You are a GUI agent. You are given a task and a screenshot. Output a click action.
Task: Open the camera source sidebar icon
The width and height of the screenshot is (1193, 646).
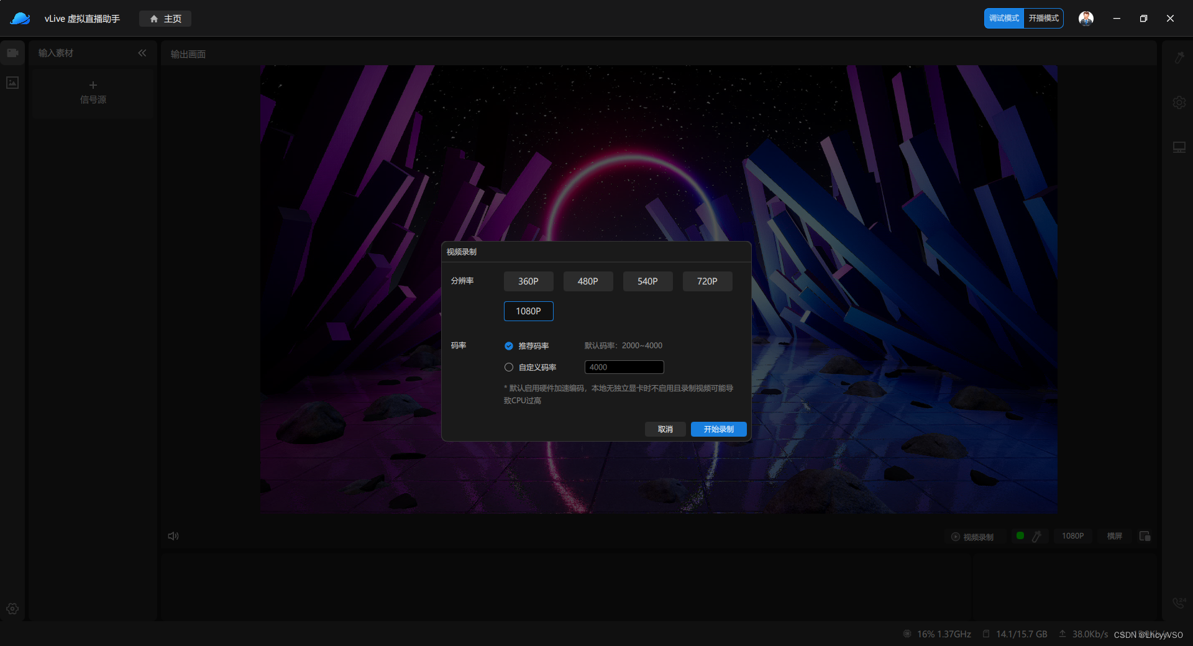(12, 53)
